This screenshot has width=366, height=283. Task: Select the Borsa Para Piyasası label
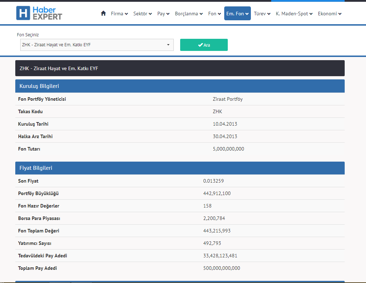pyautogui.click(x=39, y=218)
